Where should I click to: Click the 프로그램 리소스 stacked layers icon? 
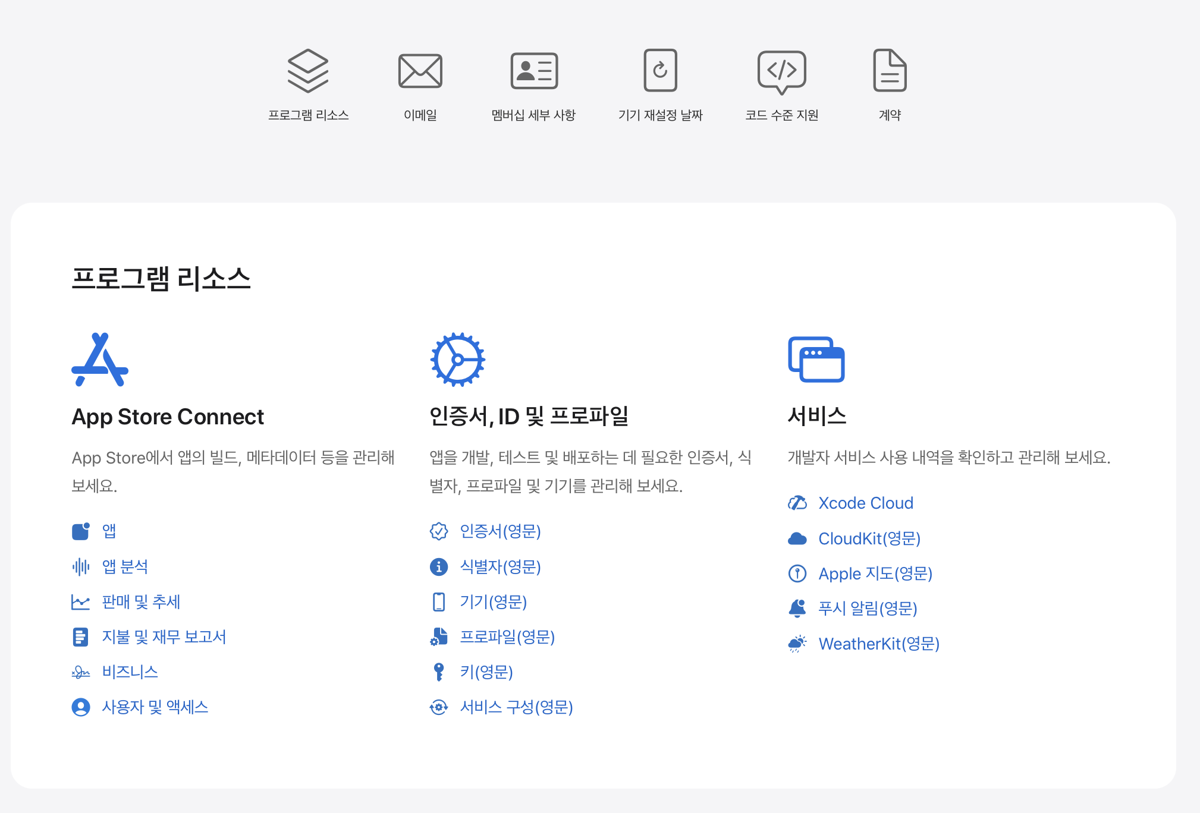307,71
